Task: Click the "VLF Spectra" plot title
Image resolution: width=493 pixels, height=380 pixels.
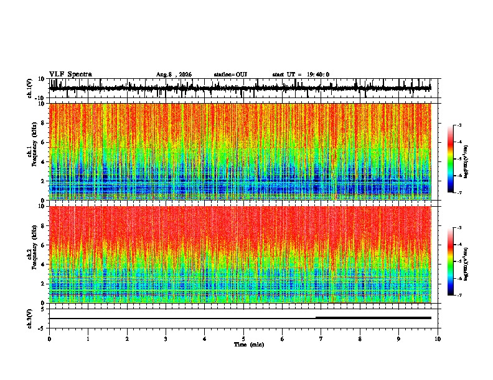Action: point(70,75)
